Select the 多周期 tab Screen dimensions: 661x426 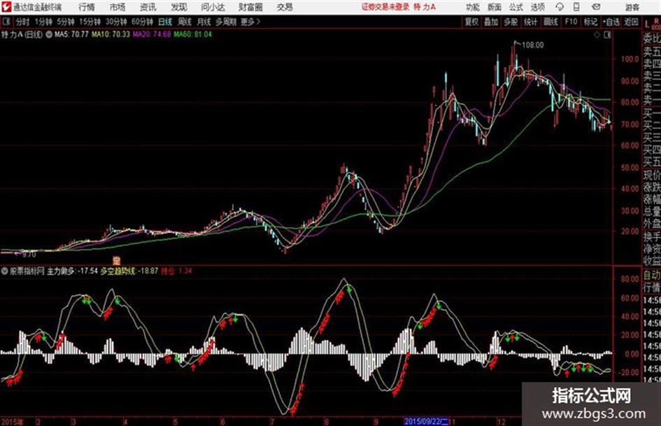(x=226, y=22)
